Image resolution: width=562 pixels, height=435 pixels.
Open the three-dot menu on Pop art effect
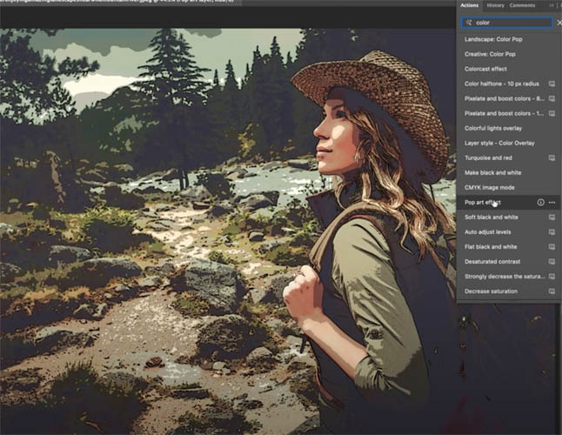(x=552, y=203)
